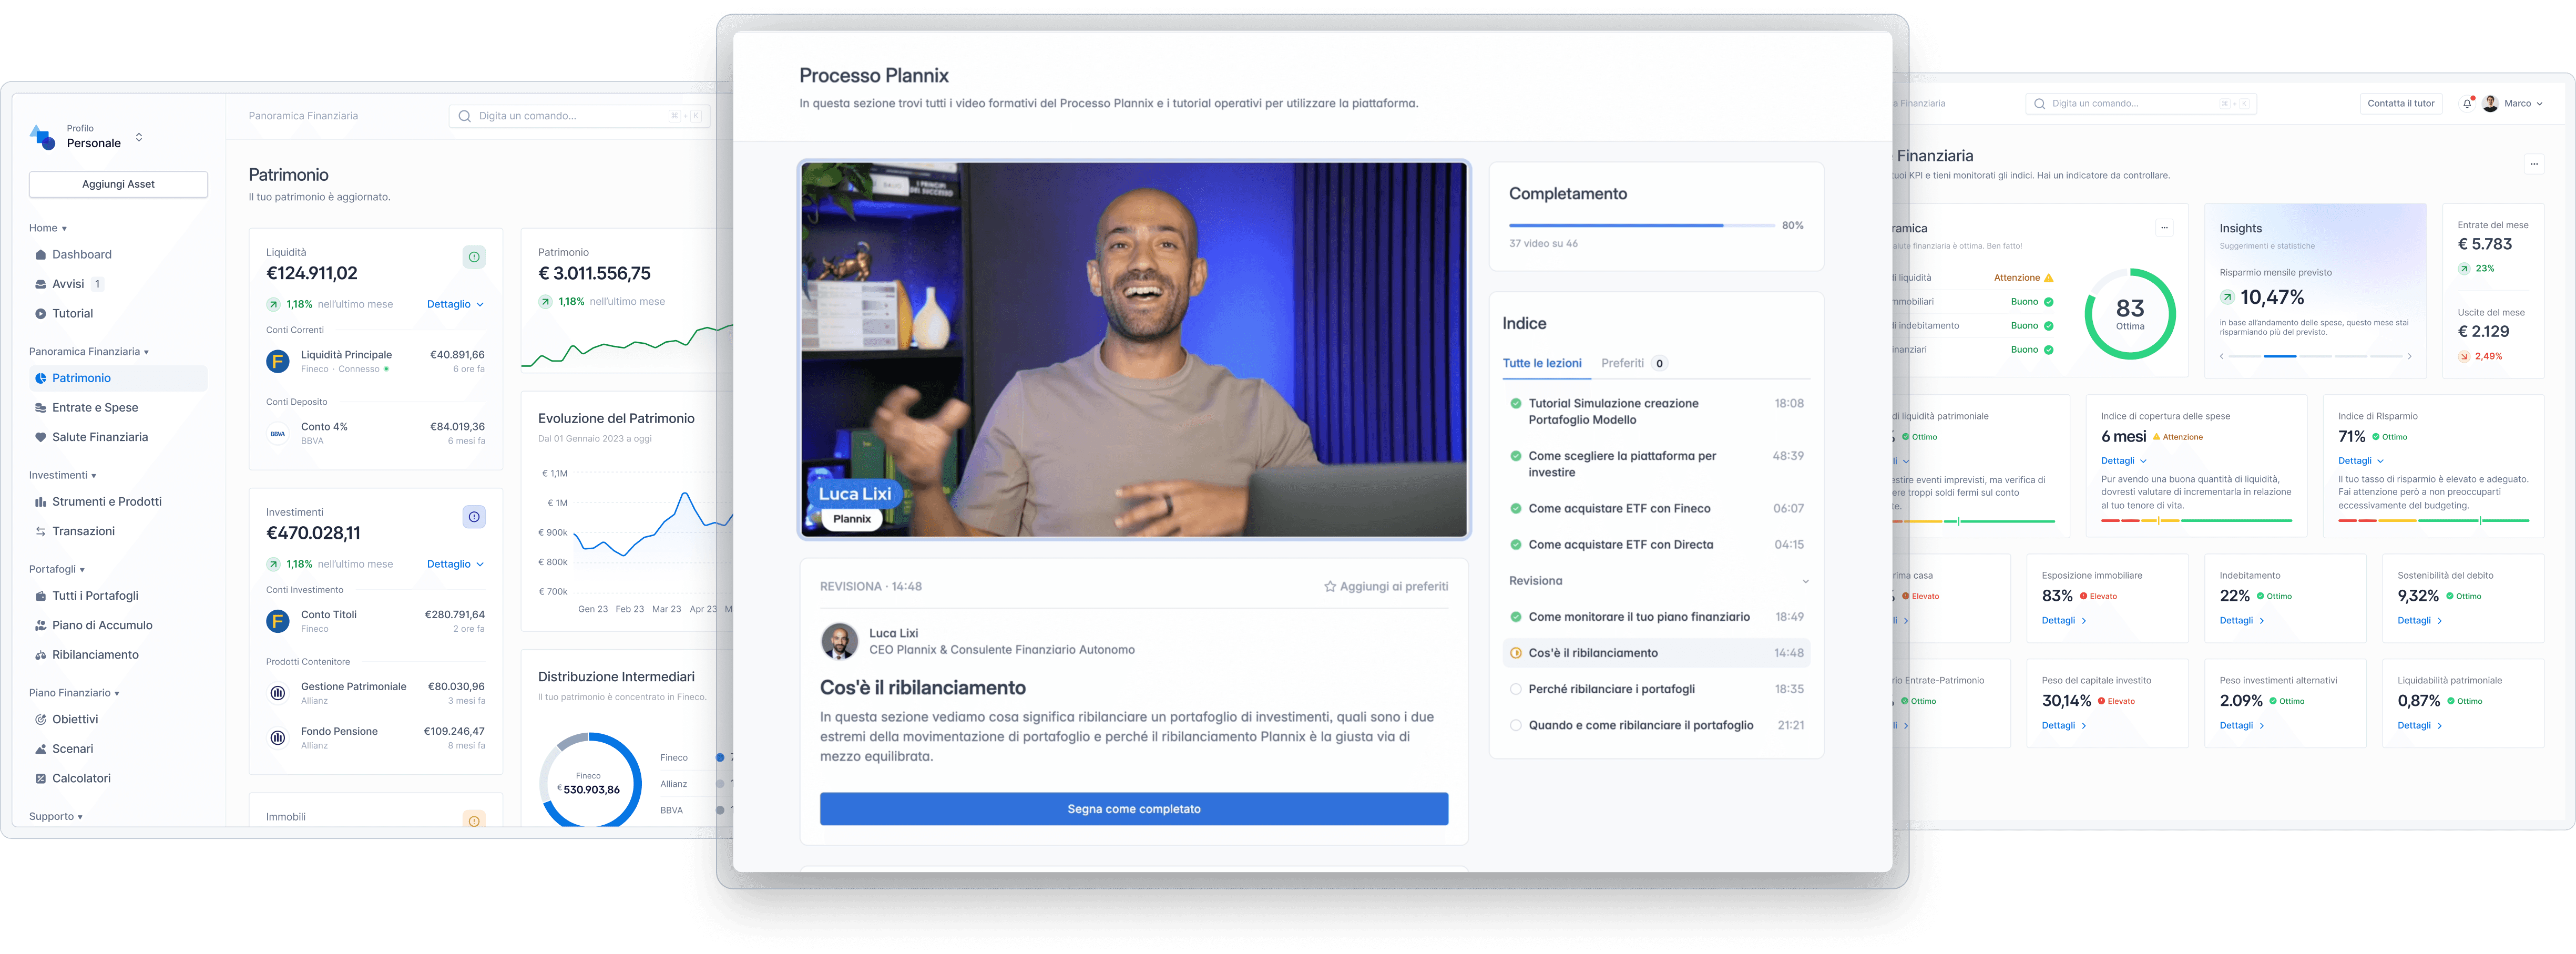The image size is (2576, 954).
Task: Click the Tutorial play icon in the sidebar
Action: pyautogui.click(x=41, y=314)
